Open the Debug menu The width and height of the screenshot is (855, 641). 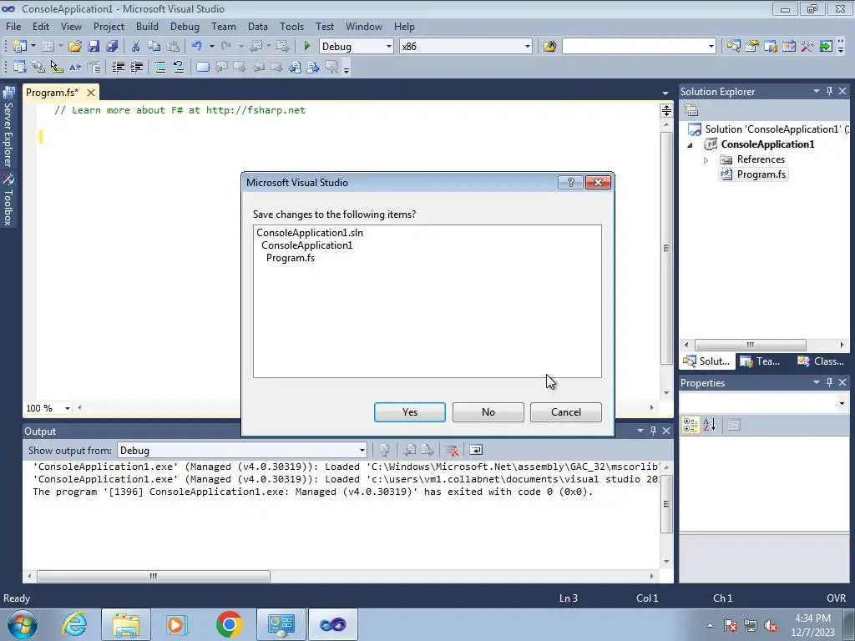coord(185,26)
